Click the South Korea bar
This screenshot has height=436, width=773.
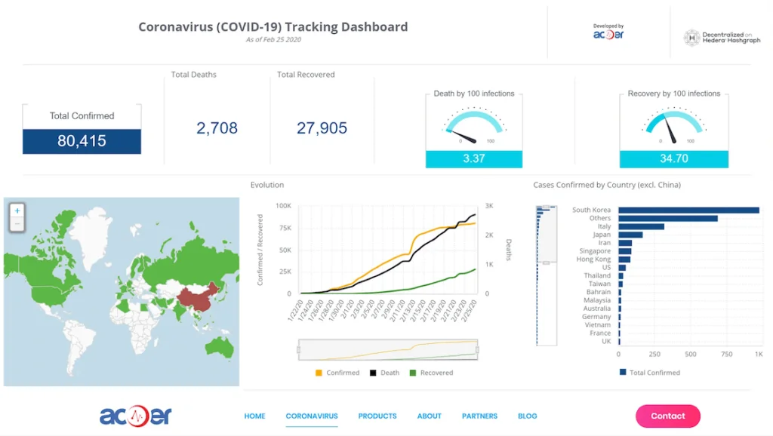tap(688, 210)
